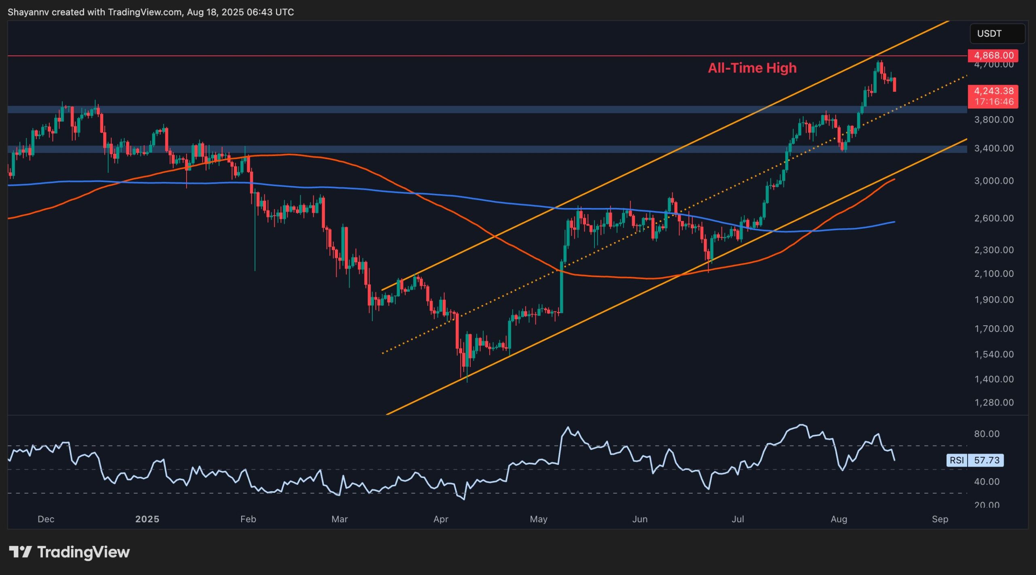Click the Shayannv watermark text at top left

[31, 12]
